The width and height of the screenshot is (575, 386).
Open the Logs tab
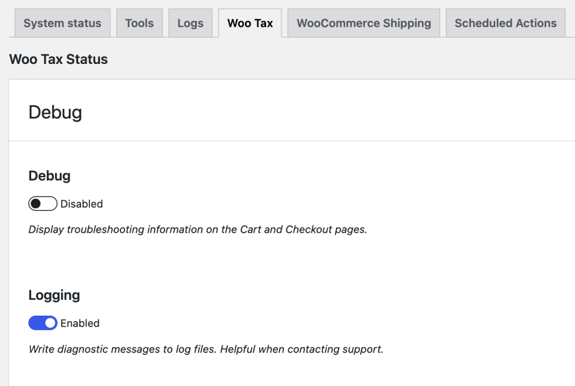click(190, 23)
